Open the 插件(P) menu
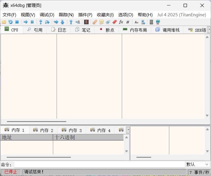Viewport: 211px width, 176px height. pyautogui.click(x=85, y=15)
